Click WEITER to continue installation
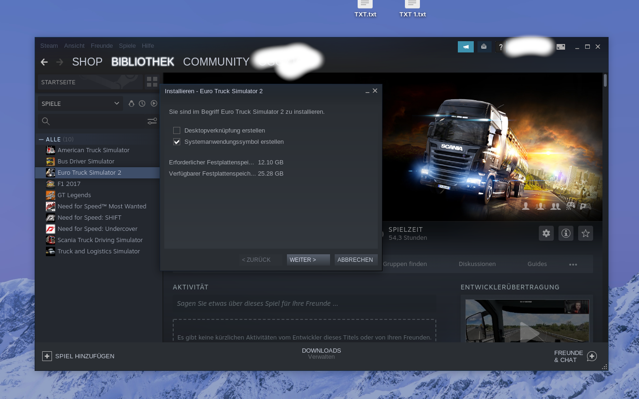This screenshot has width=639, height=399. click(308, 260)
